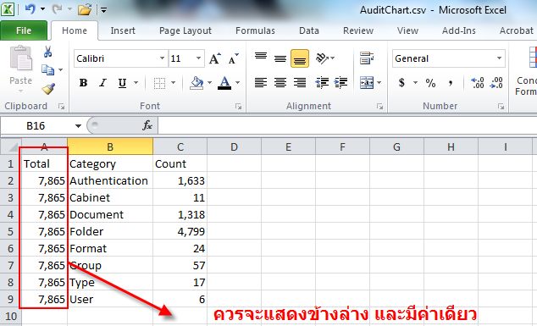Toggle Wrap Text

(x=367, y=58)
